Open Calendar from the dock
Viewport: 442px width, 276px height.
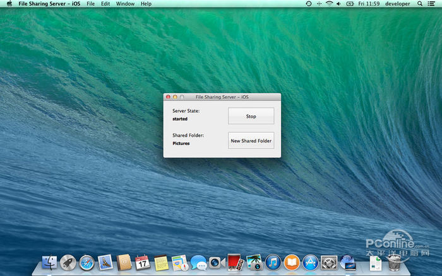click(x=143, y=262)
